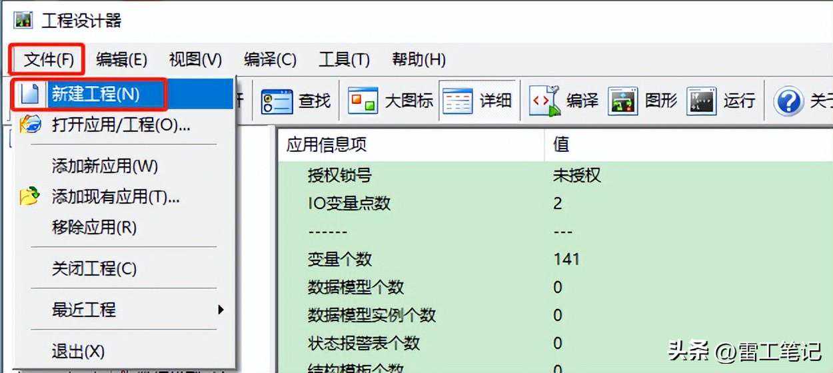833x373 pixels.
Task: Select the 变量个数 row in the list
Action: click(339, 259)
